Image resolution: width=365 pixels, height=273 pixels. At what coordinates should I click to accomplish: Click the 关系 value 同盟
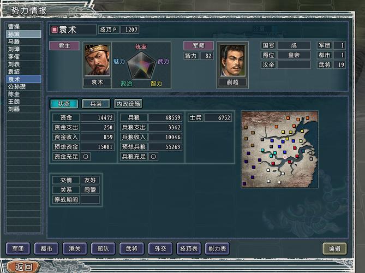coord(90,190)
